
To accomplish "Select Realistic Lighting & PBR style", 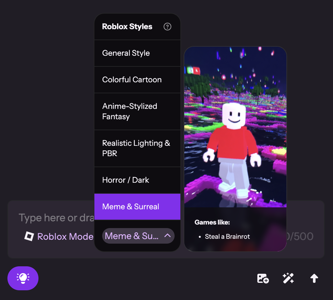I will pyautogui.click(x=137, y=148).
